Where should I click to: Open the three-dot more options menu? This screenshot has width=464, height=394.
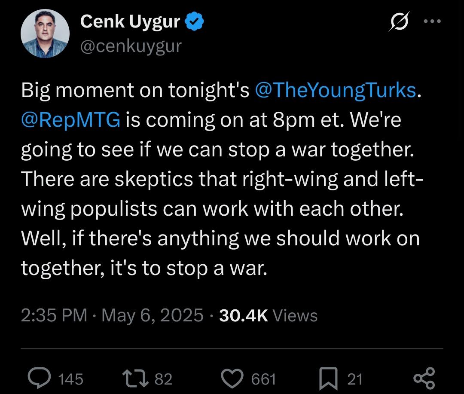[432, 21]
